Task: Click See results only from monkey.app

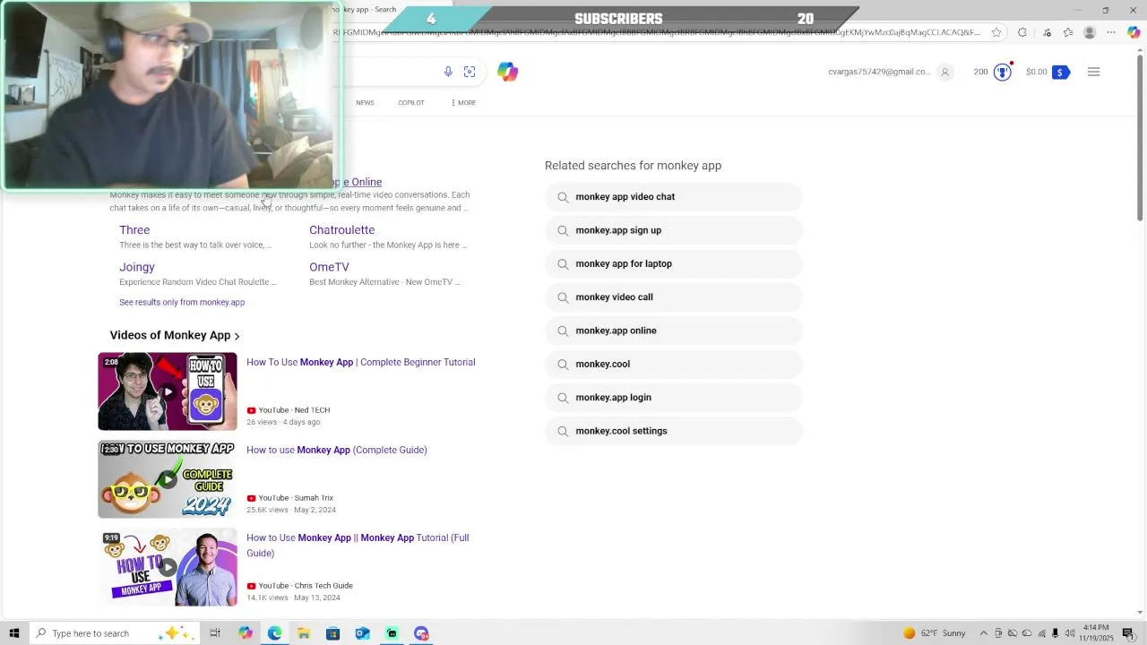Action: click(x=182, y=302)
